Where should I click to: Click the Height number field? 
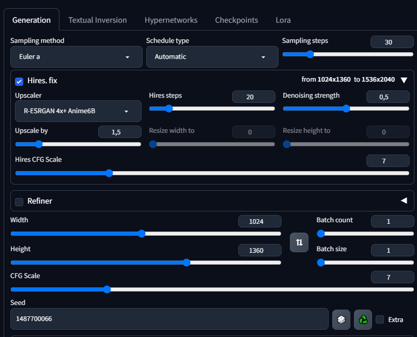(260, 250)
